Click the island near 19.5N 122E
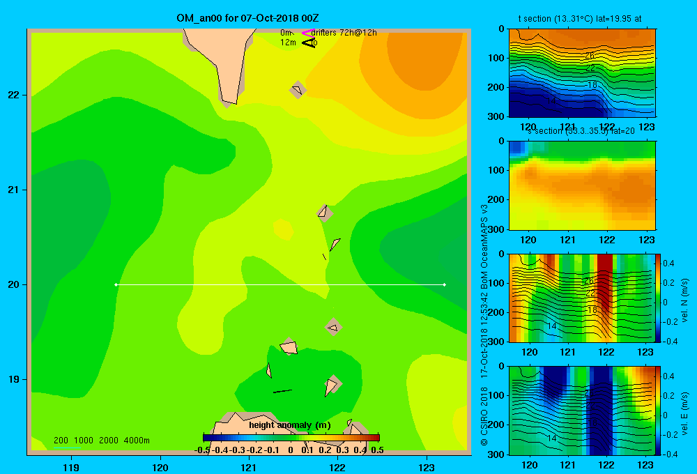The image size is (697, 474). 333,327
